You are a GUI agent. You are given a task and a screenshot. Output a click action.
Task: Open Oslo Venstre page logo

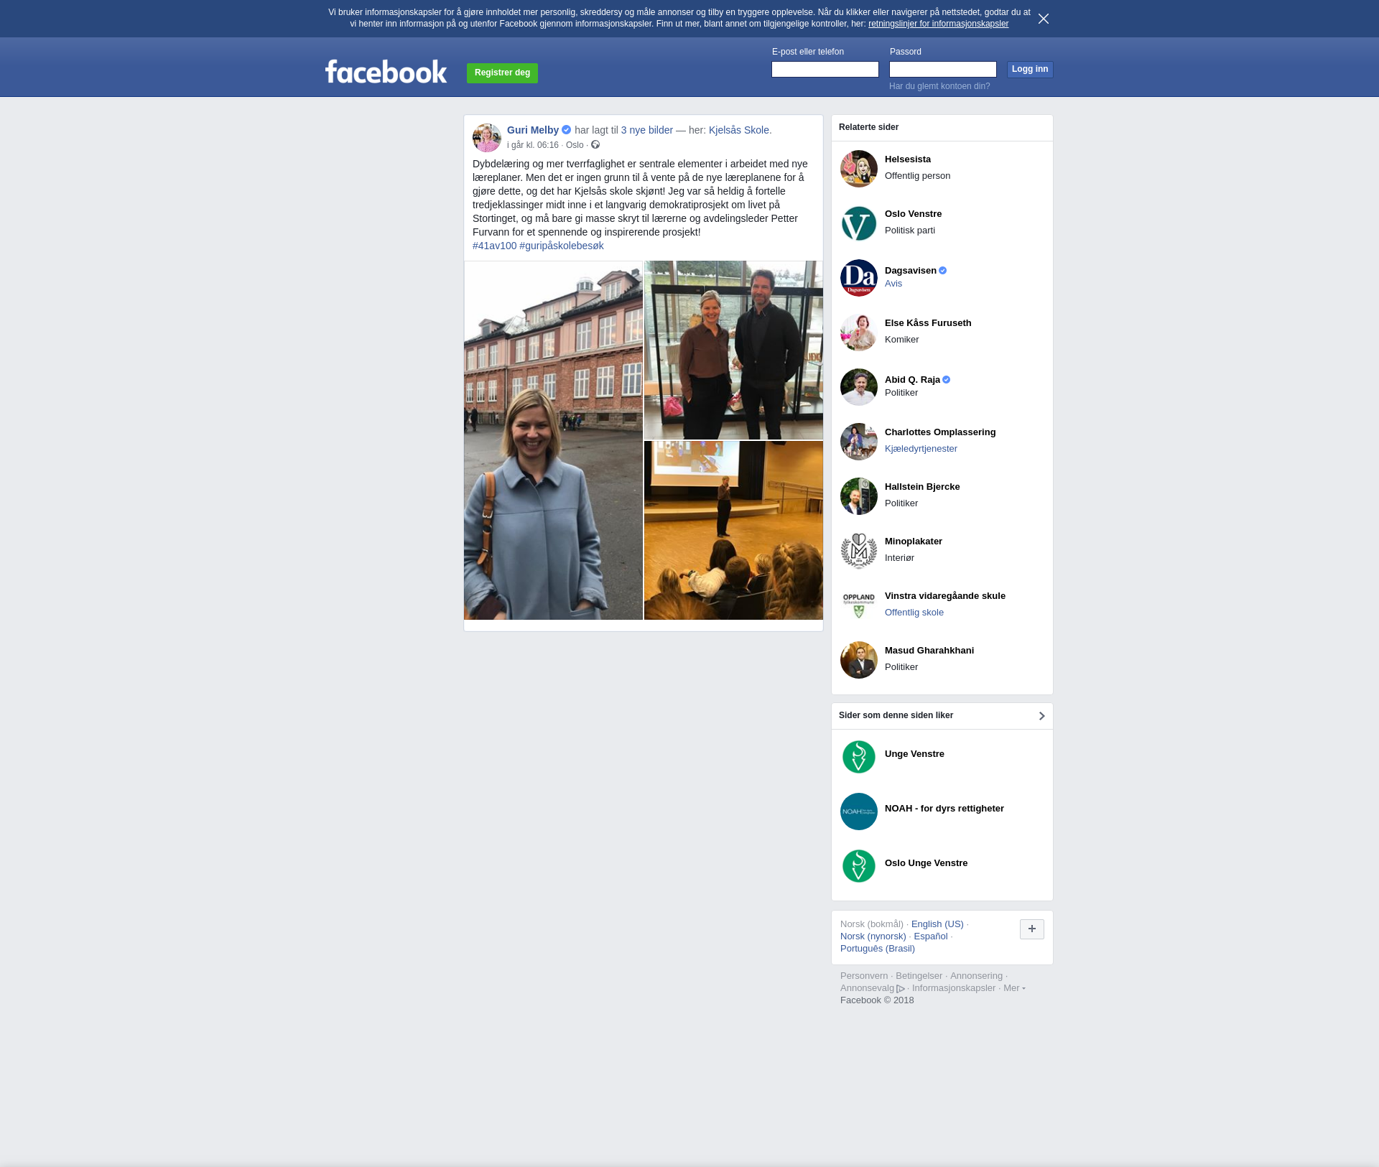pos(859,223)
